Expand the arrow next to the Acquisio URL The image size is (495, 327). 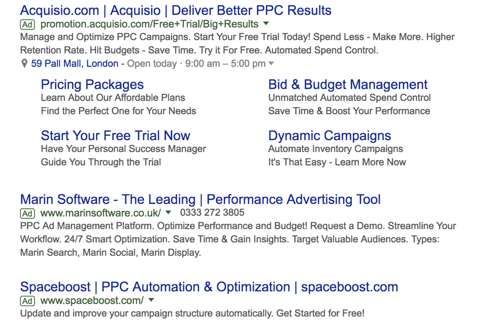click(x=266, y=24)
